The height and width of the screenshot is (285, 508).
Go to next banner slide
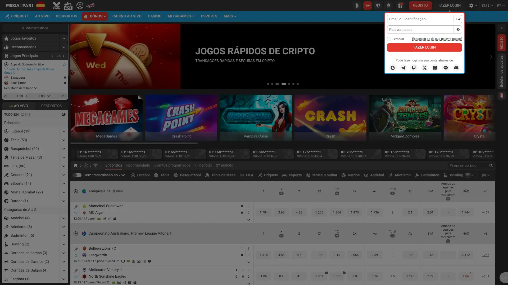[491, 56]
